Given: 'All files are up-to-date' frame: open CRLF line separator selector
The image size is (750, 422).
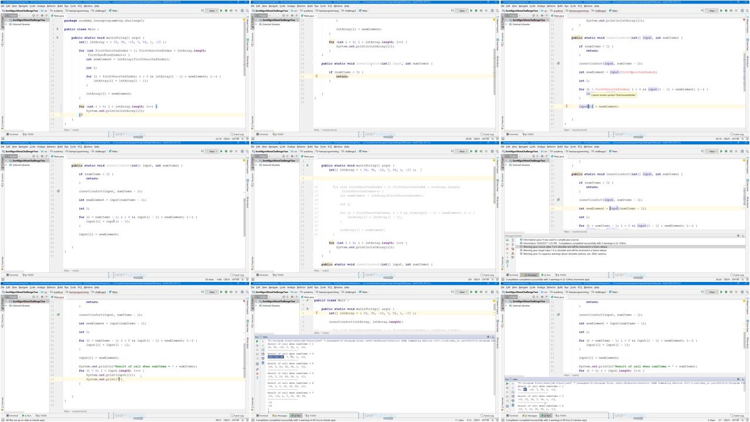Looking at the screenshot, I should click(227, 420).
